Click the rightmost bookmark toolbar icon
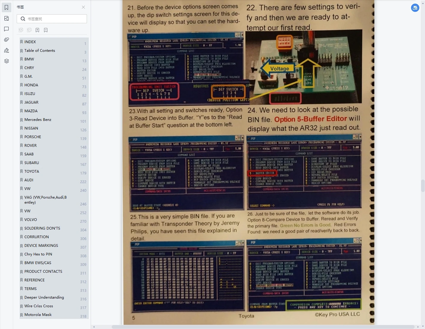Viewport: 425px width, 329px height. (x=46, y=30)
